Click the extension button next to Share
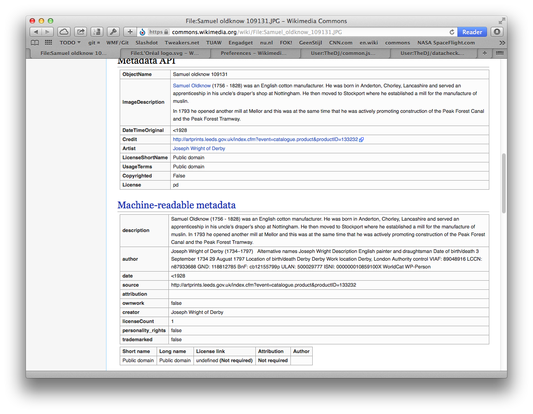Screen dimensions: 533x414 97,32
